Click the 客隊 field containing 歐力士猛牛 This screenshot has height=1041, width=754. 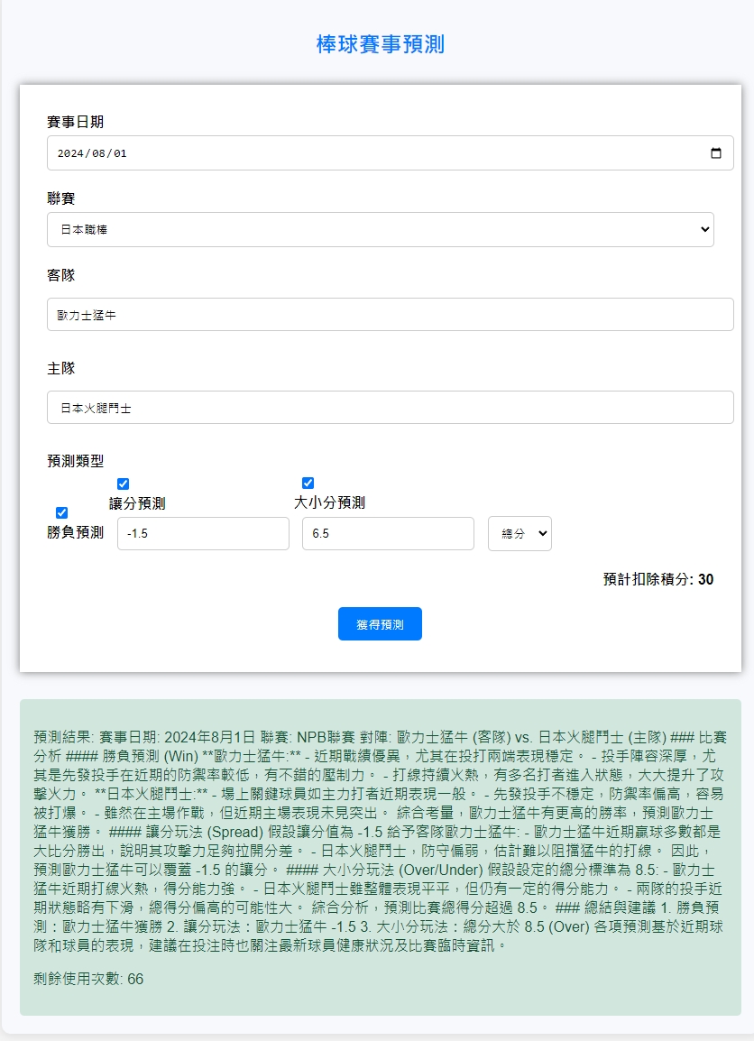pos(391,315)
